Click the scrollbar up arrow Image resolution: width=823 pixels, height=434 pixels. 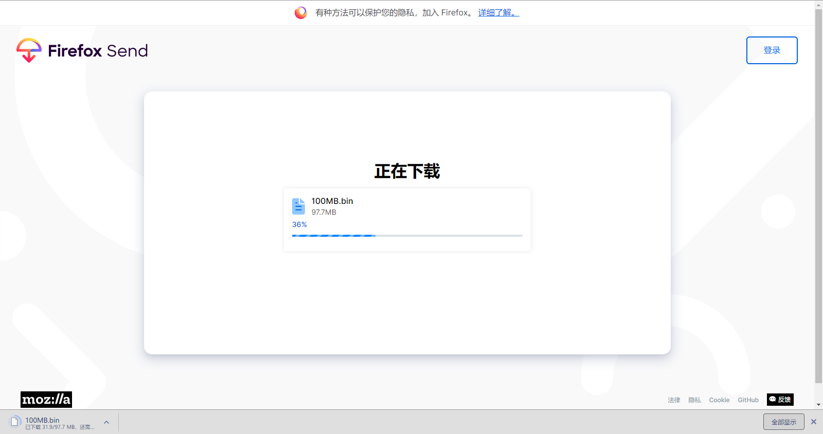(818, 4)
